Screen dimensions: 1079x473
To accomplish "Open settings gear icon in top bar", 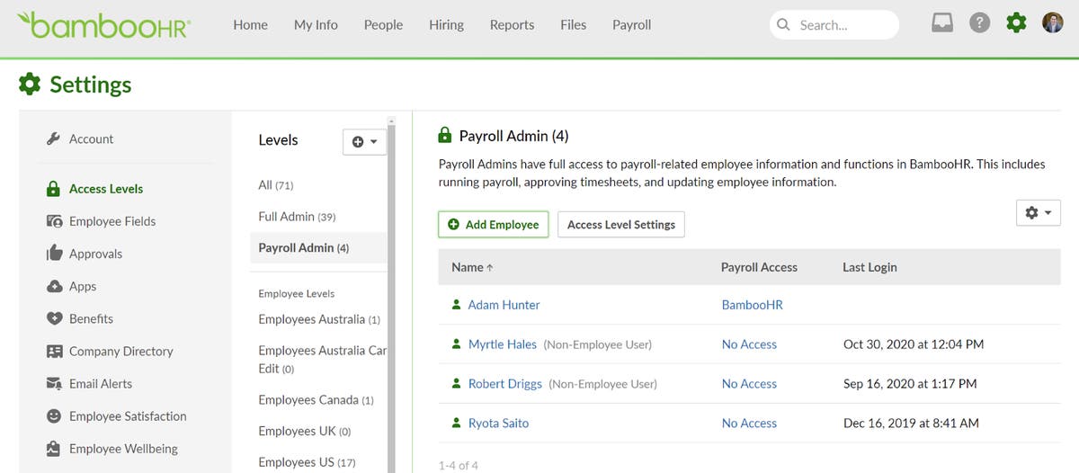I will point(1016,23).
